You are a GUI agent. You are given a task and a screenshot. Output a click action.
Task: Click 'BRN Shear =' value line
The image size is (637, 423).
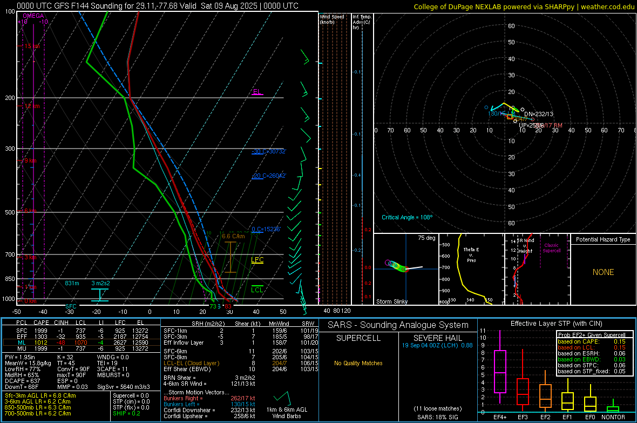pos(209,378)
